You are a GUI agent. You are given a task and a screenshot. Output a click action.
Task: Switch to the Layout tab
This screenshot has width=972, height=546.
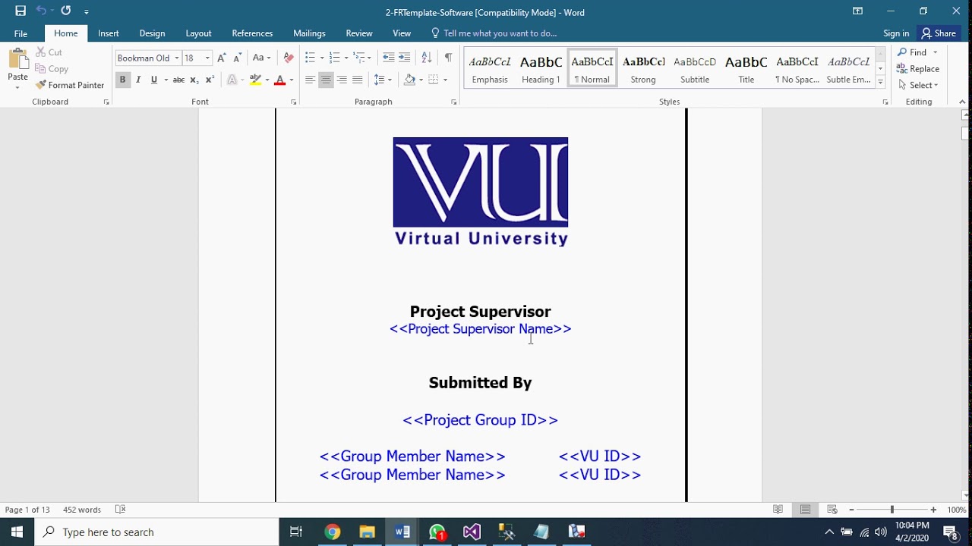coord(198,33)
